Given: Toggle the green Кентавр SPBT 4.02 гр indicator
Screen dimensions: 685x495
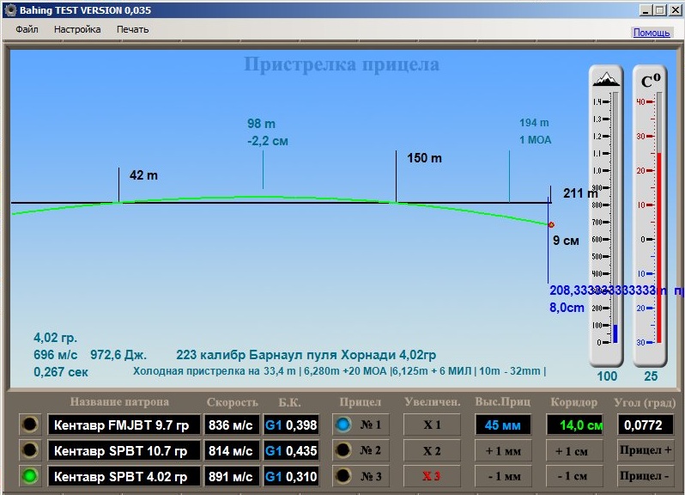Looking at the screenshot, I should [30, 476].
